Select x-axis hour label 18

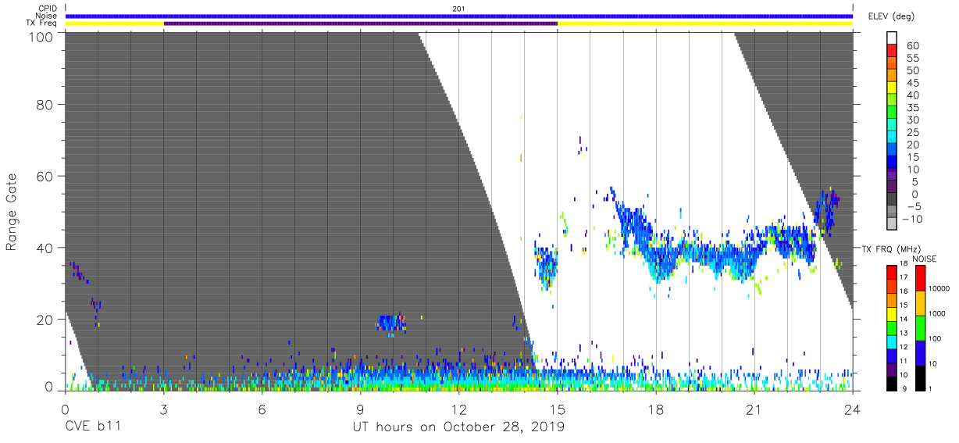(656, 408)
